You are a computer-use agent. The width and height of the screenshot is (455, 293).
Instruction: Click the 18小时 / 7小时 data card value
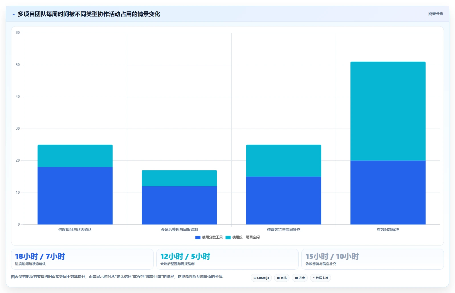point(40,256)
